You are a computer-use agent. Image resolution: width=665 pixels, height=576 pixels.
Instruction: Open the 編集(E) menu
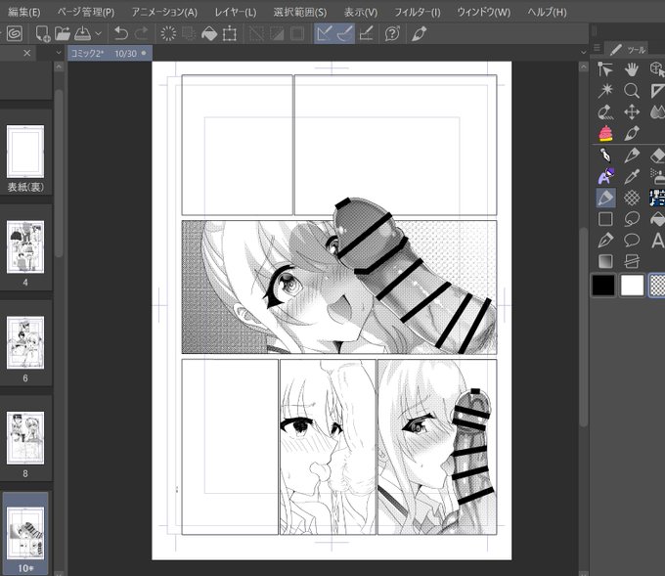click(x=24, y=13)
